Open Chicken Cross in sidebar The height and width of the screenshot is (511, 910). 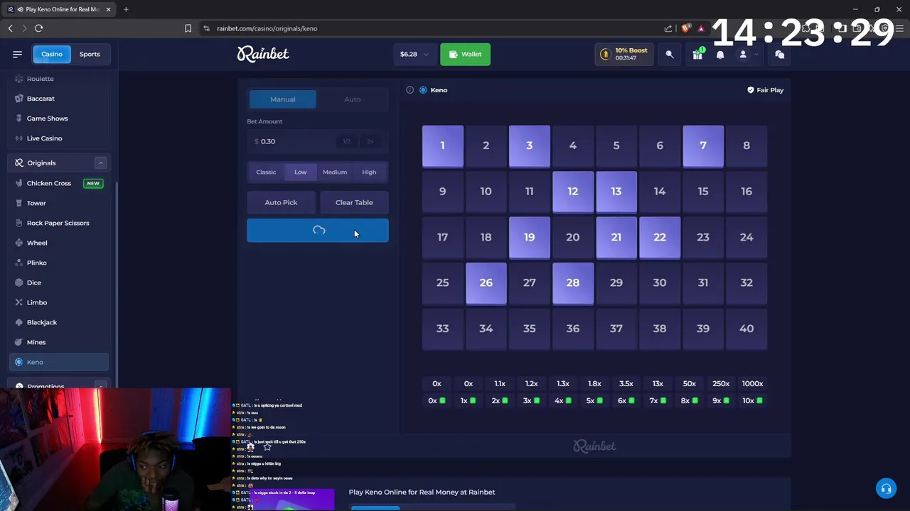tap(59, 183)
